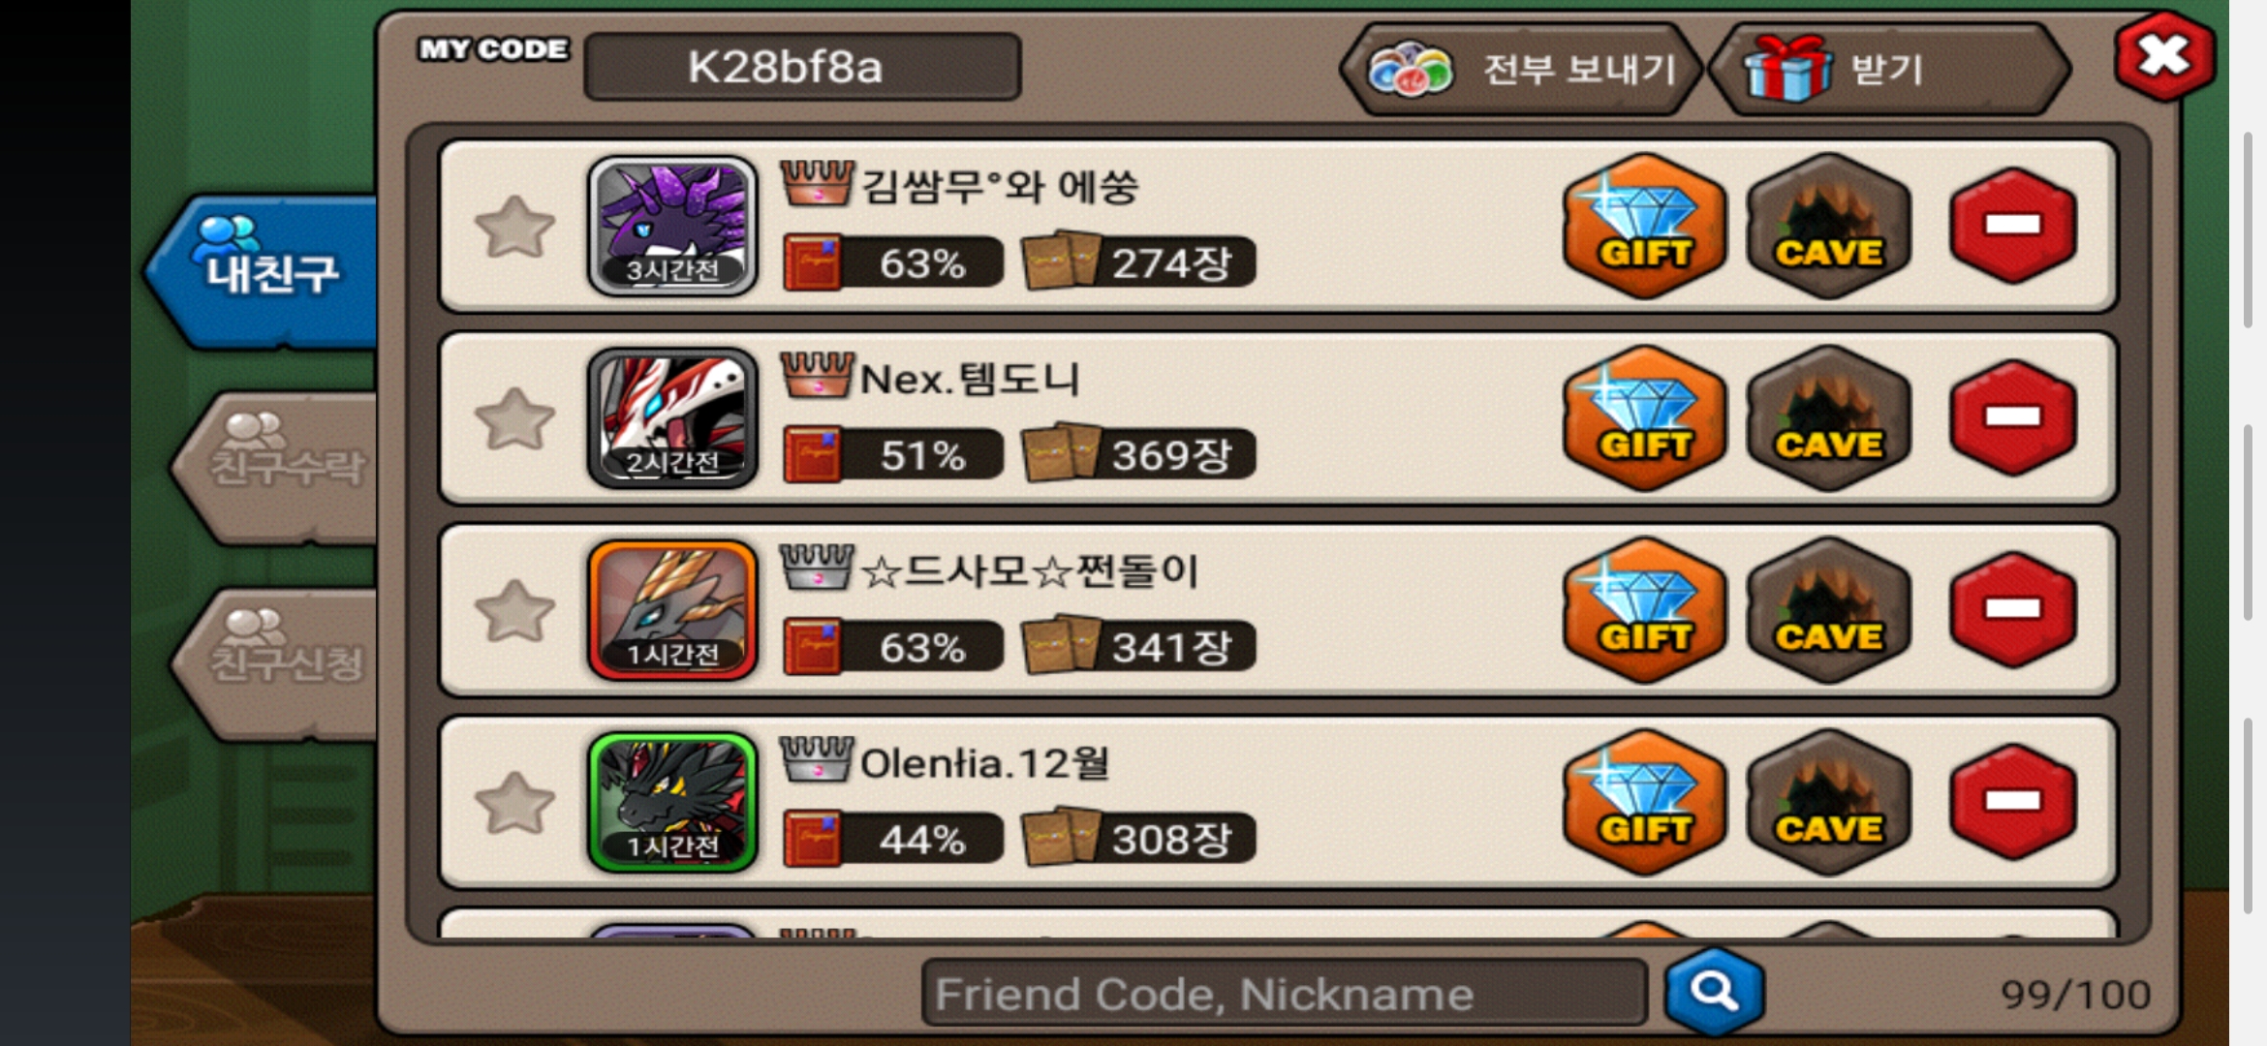Open the 친구신청 tab

click(276, 662)
